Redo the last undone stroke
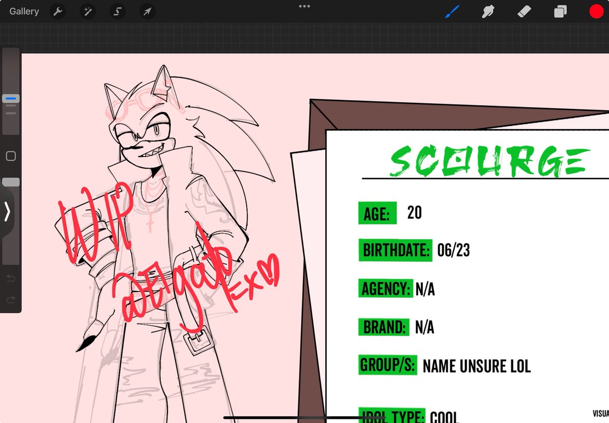Screen dimensions: 609x423 11,300
